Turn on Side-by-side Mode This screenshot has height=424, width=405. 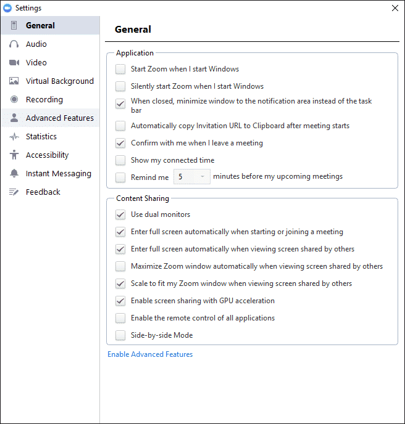coord(120,335)
